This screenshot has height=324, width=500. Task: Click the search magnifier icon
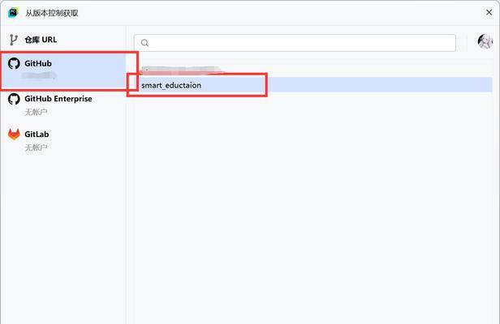tap(144, 43)
